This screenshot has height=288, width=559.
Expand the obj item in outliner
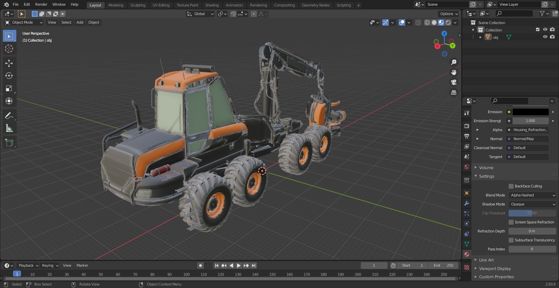(480, 37)
